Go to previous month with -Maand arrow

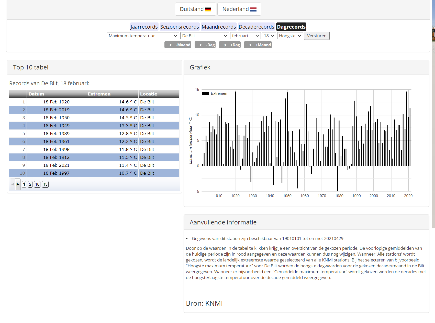[178, 45]
